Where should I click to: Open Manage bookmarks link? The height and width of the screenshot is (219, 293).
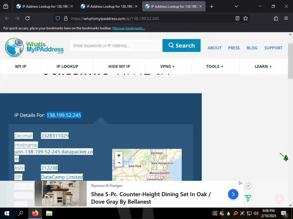(128, 28)
